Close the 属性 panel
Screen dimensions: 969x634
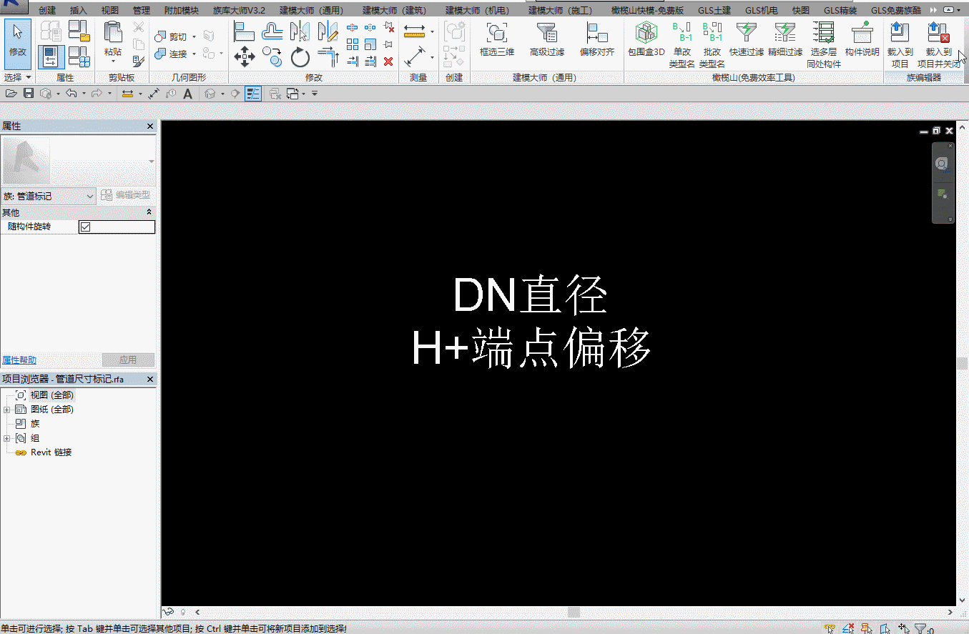point(150,127)
